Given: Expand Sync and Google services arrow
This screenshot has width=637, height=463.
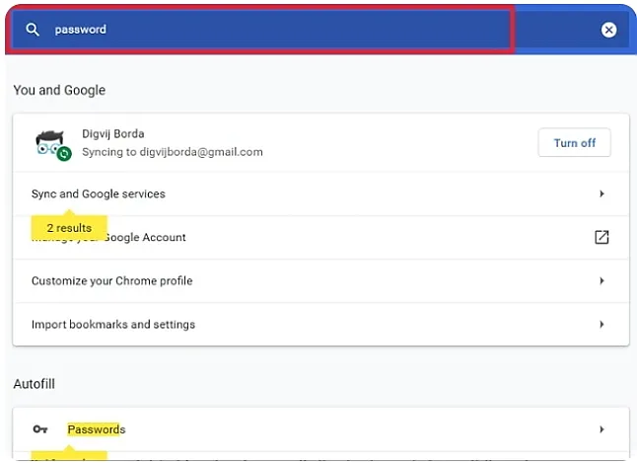Looking at the screenshot, I should [602, 193].
